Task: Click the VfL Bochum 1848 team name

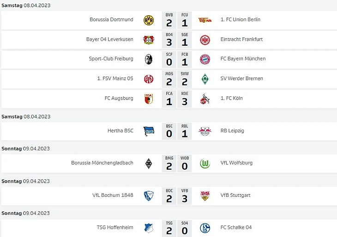Action: click(x=113, y=196)
